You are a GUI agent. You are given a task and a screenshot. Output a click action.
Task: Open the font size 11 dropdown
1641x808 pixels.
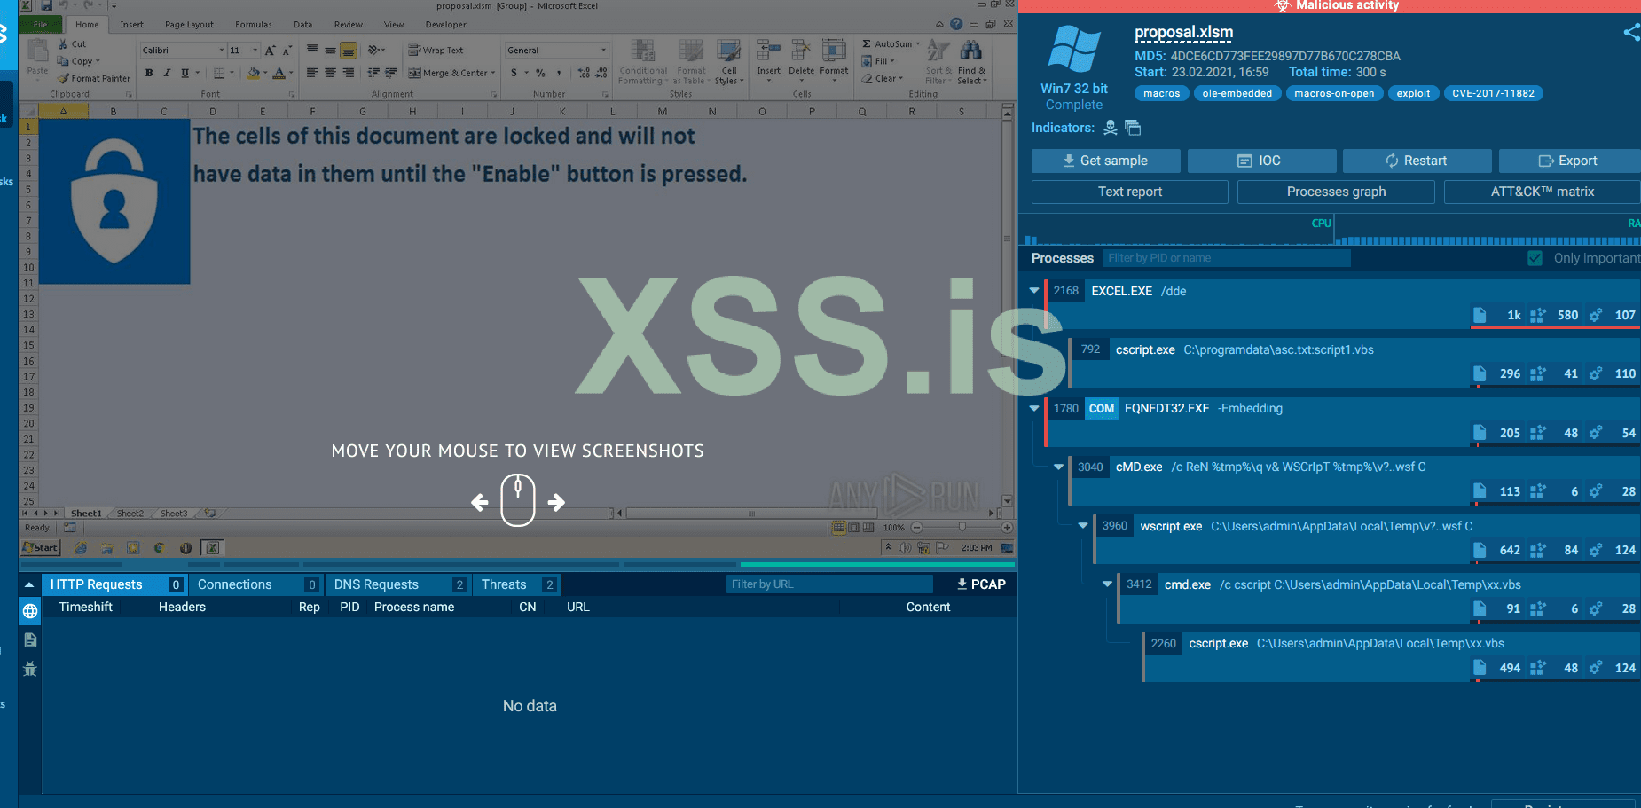point(255,51)
